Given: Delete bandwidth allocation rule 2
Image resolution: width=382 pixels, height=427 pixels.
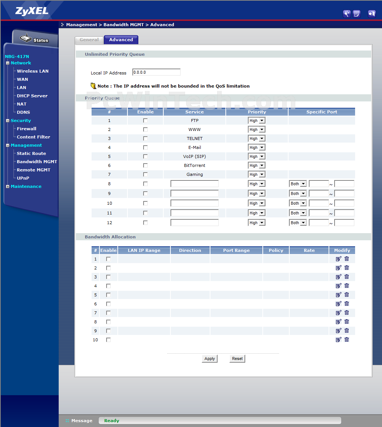Looking at the screenshot, I should 346,268.
